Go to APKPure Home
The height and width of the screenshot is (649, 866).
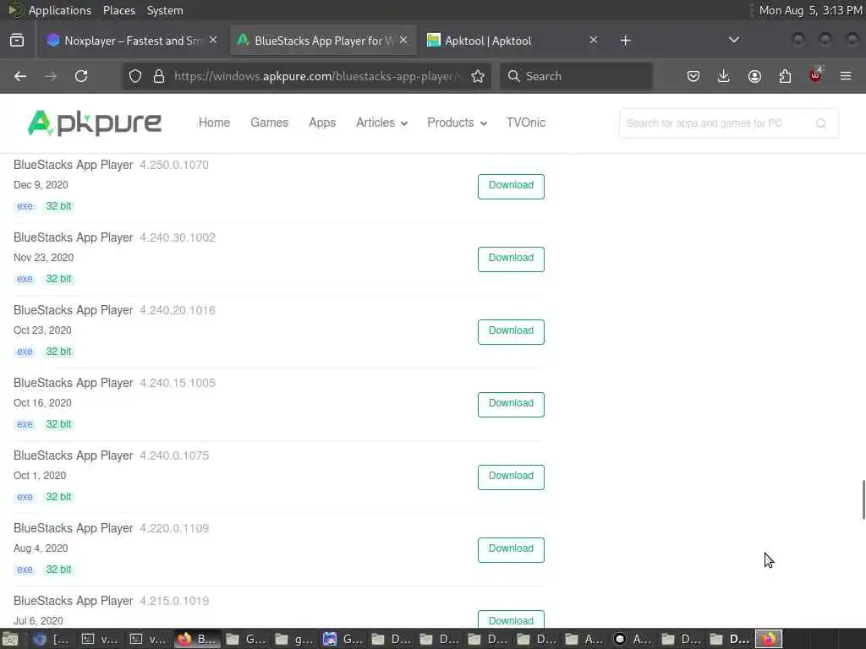(x=214, y=123)
